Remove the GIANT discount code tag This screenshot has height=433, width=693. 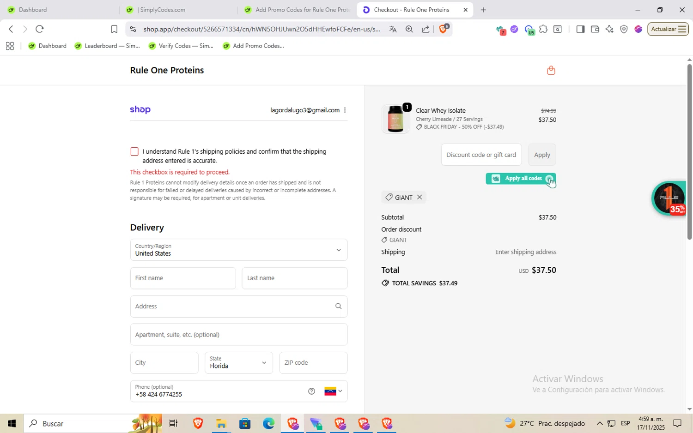point(419,197)
